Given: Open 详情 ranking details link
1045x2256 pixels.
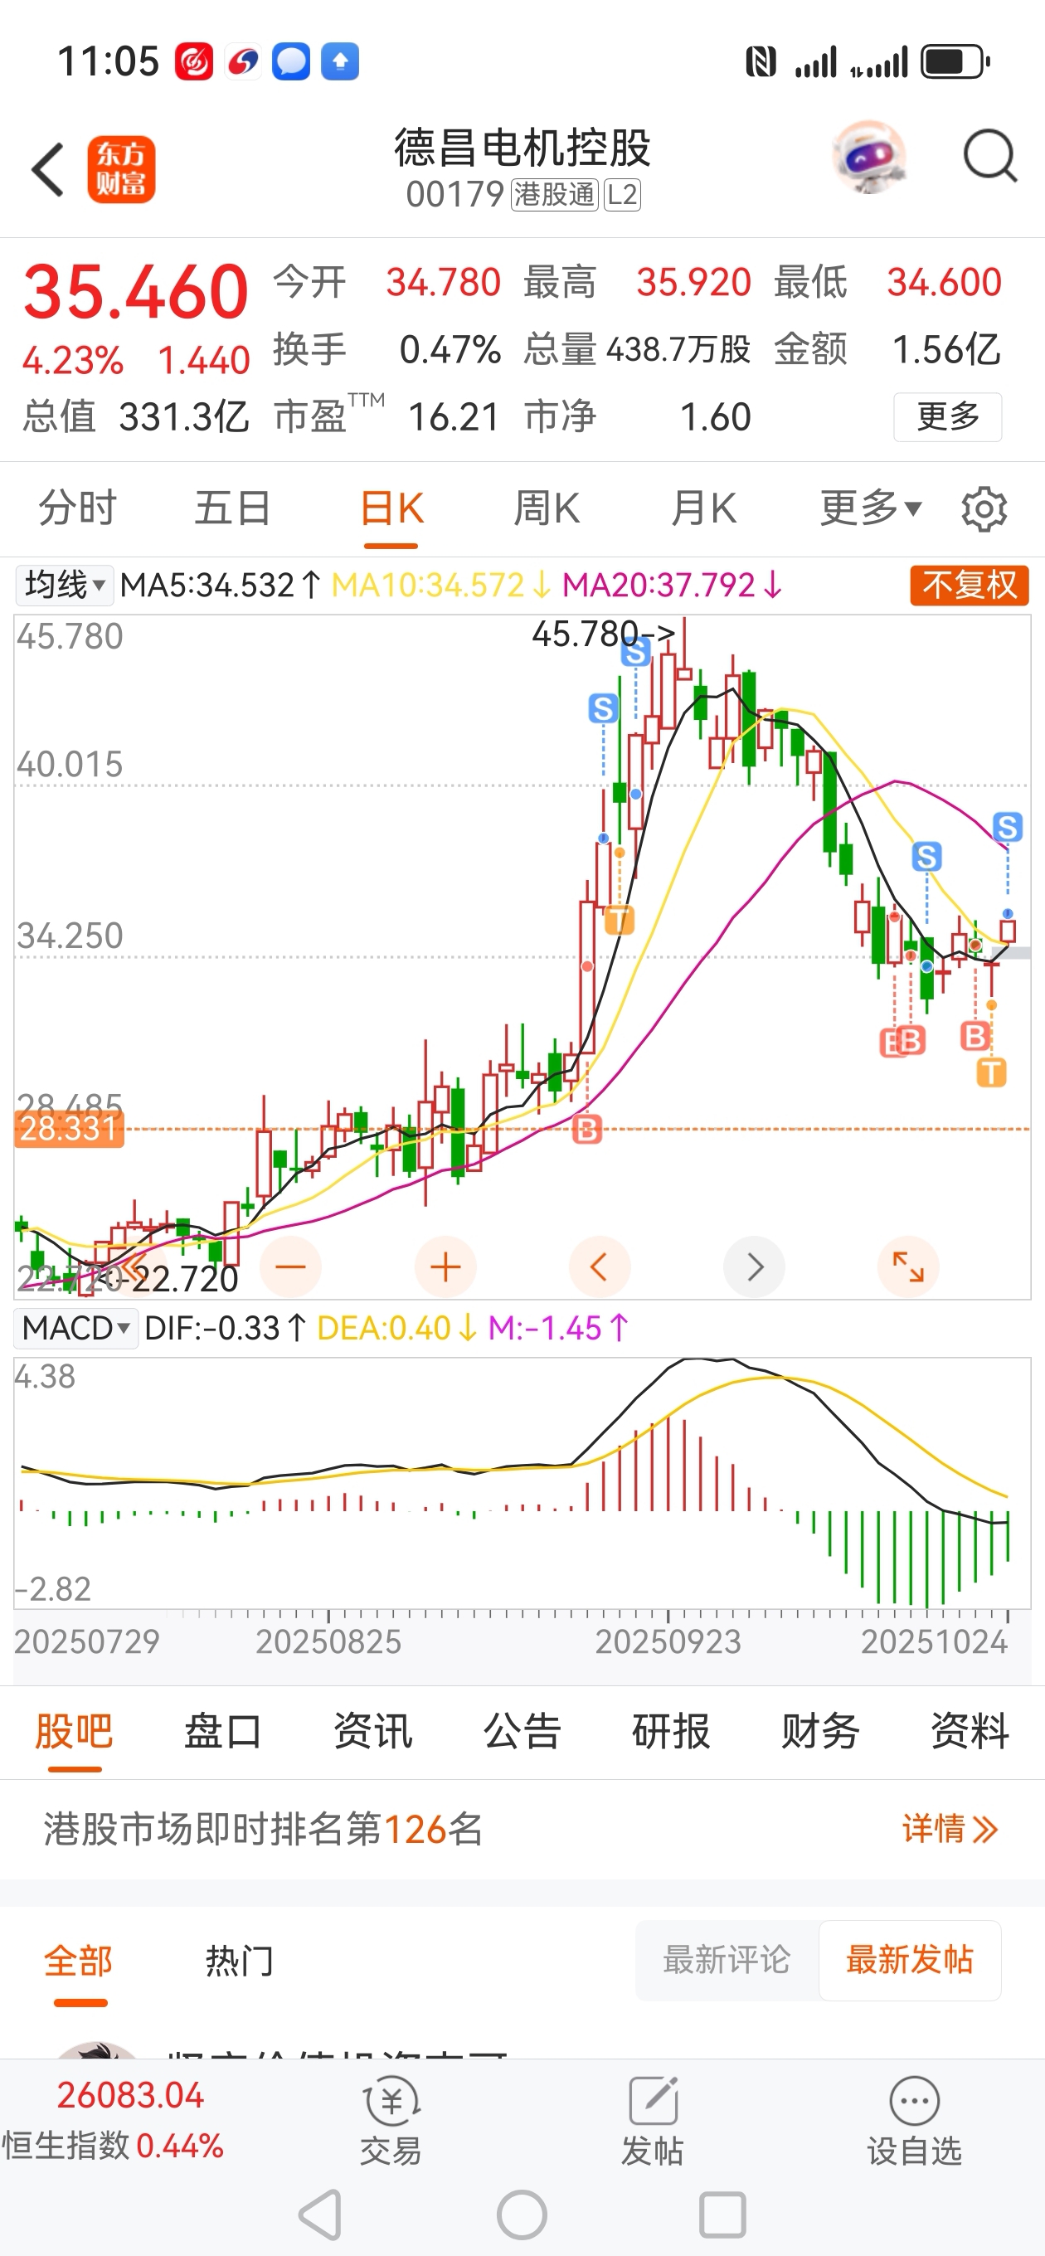Looking at the screenshot, I should tap(950, 1829).
